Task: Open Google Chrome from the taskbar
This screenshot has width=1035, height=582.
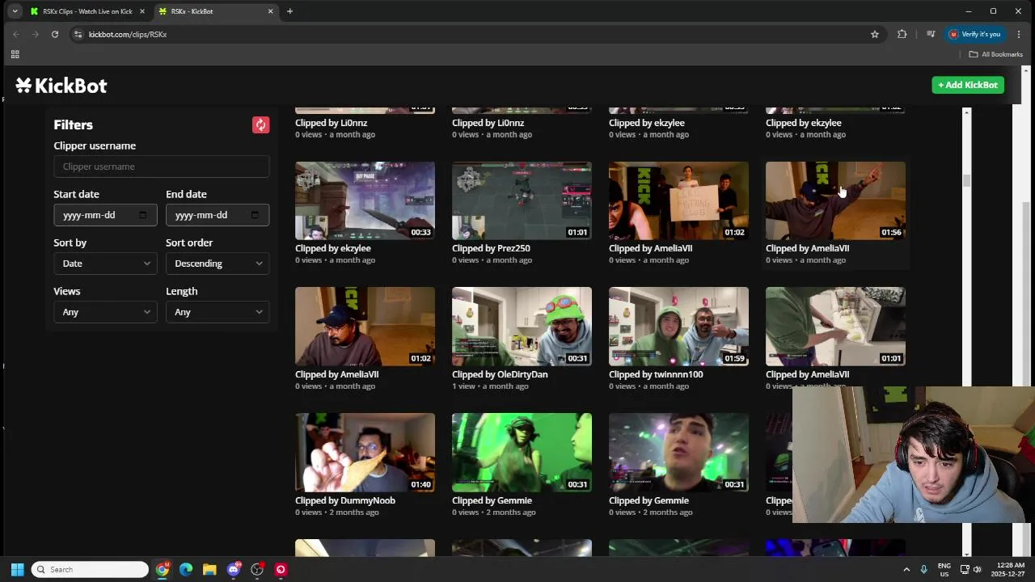Action: coord(163,569)
